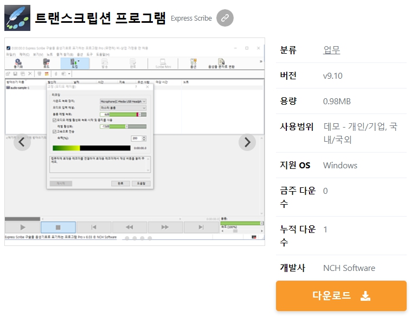411x316 pixels.
Task: Click the speed stepper showing 200
Action: pyautogui.click(x=138, y=138)
